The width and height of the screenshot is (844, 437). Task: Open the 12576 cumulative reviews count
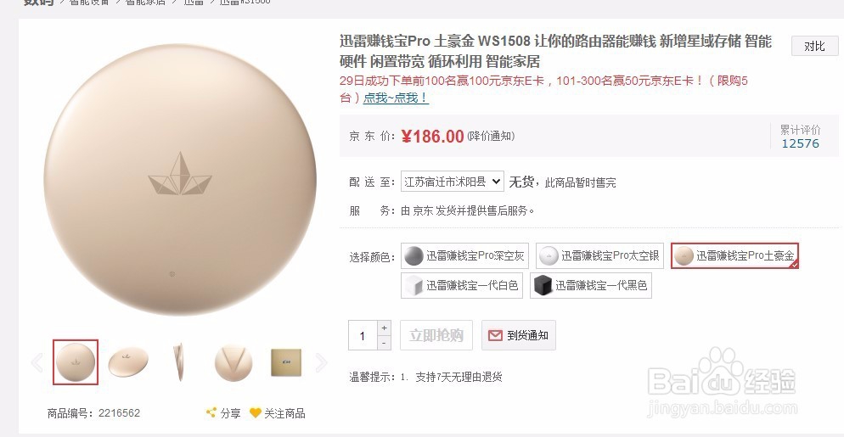[800, 143]
